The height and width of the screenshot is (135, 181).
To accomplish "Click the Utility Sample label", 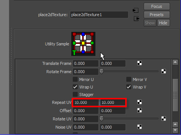I will tap(57, 44).
